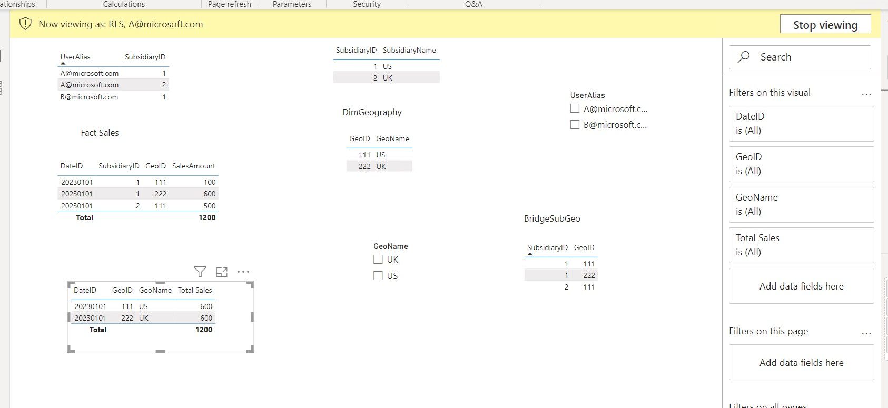Click the 'Filters on this visual' heading
This screenshot has width=888, height=408.
[x=769, y=93]
